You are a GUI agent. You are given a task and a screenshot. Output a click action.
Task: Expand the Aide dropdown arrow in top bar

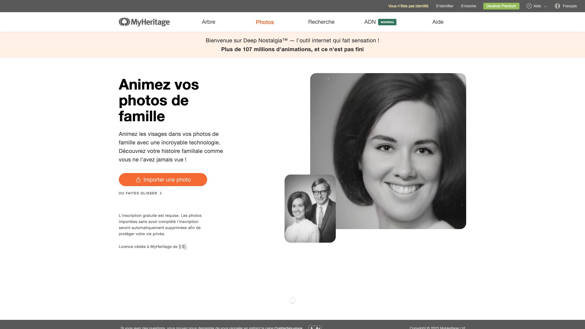(545, 6)
